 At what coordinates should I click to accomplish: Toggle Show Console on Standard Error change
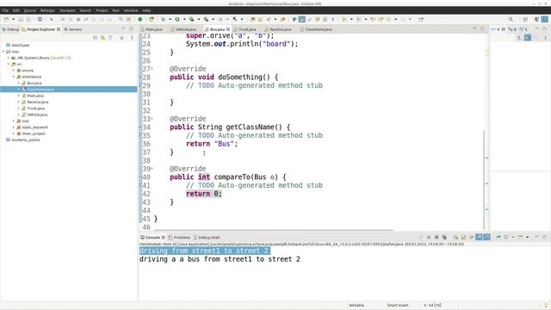[486, 238]
